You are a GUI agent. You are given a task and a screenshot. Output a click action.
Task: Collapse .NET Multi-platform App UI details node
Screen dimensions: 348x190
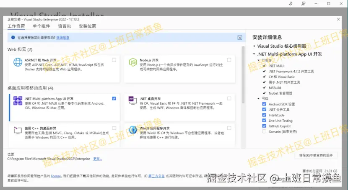click(254, 54)
